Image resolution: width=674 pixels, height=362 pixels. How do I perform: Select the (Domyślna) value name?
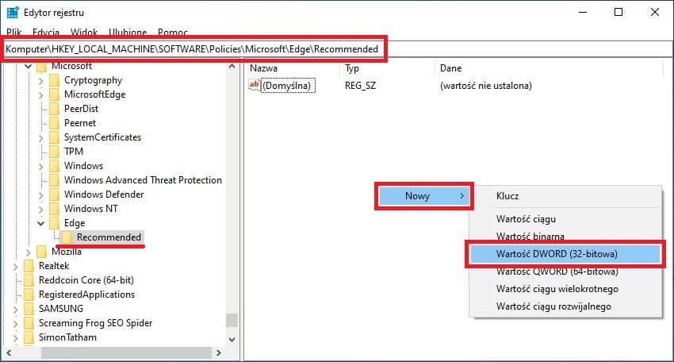point(287,86)
